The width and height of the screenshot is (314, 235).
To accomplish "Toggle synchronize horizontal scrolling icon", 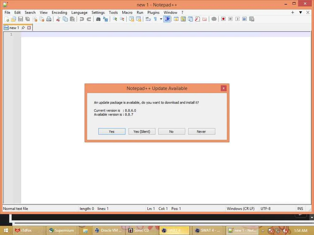I will point(138,19).
